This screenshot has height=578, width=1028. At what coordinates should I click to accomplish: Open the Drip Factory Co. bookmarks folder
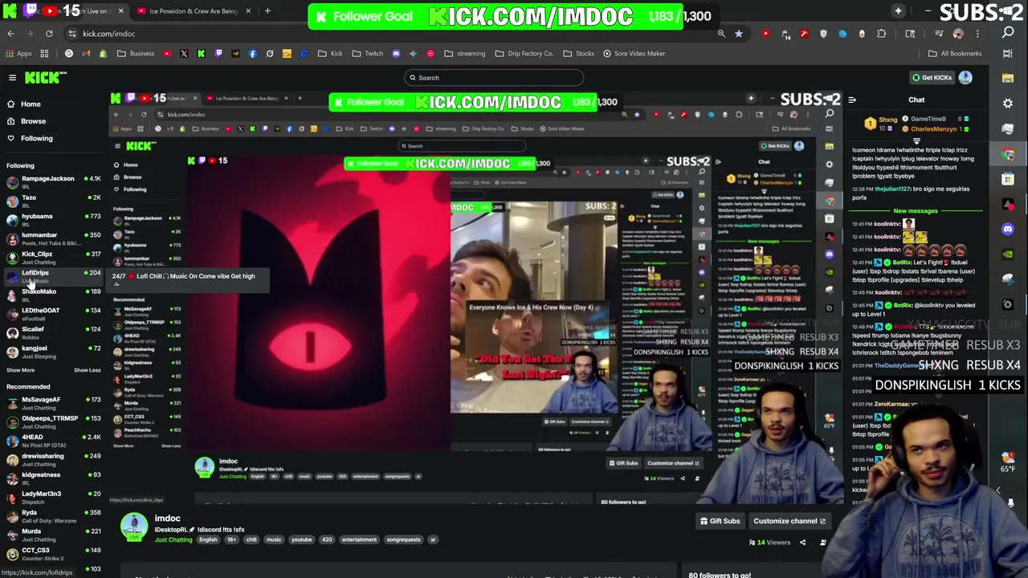pyautogui.click(x=524, y=54)
